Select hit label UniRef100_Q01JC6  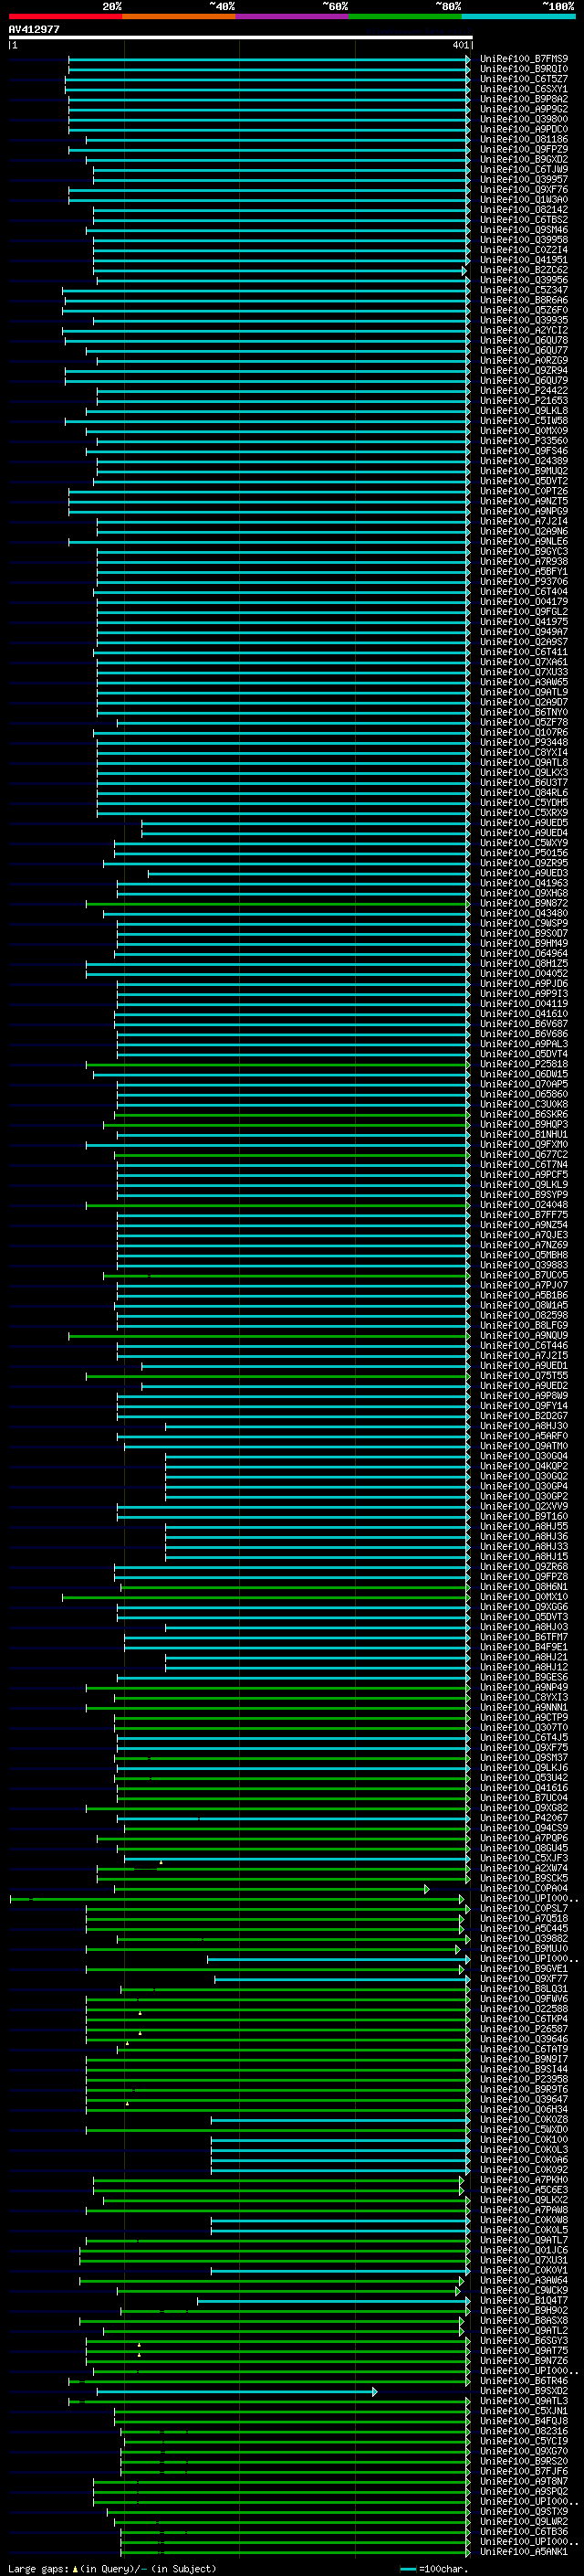click(x=523, y=2250)
